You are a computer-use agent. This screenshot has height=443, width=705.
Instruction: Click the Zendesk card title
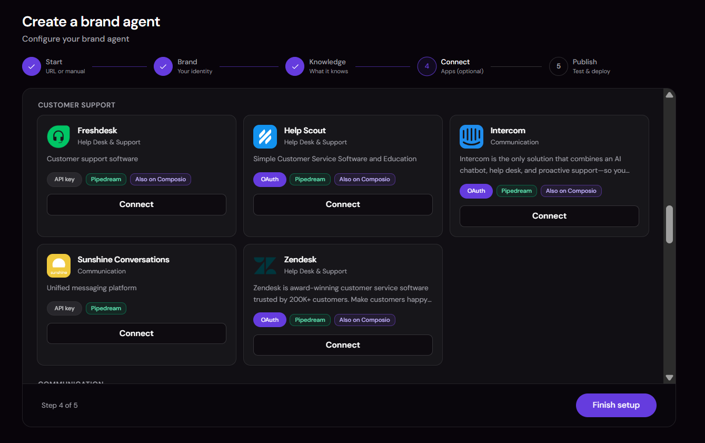(300, 260)
